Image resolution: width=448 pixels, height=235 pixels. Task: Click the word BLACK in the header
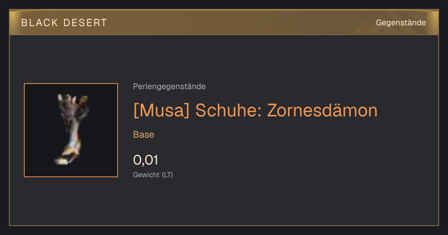click(40, 23)
